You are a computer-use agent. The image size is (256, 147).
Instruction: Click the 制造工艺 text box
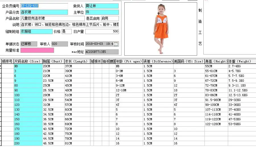click(x=230, y=27)
